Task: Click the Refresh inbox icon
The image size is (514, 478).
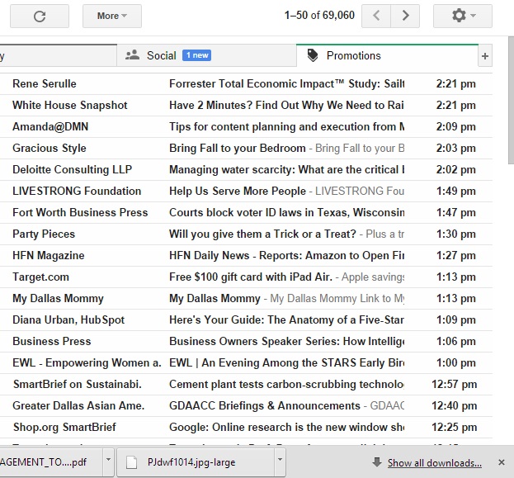Action: point(39,16)
